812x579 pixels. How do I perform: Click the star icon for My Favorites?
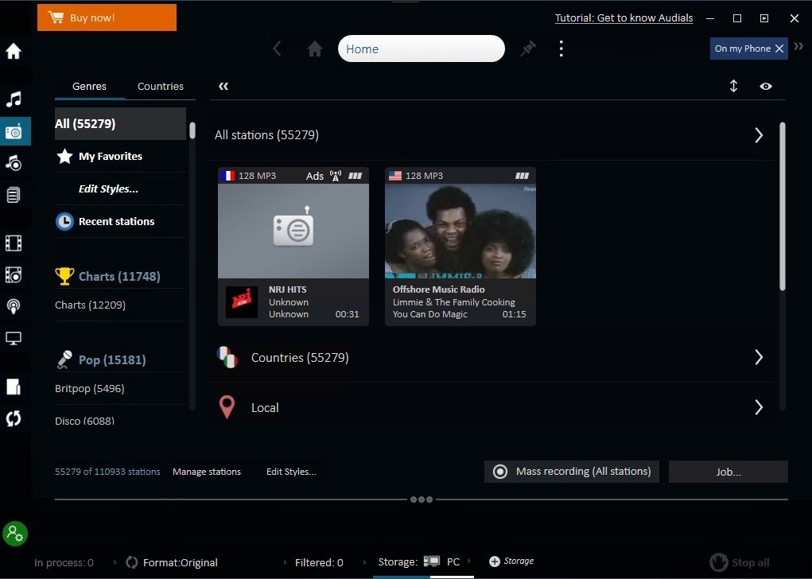pyautogui.click(x=64, y=156)
